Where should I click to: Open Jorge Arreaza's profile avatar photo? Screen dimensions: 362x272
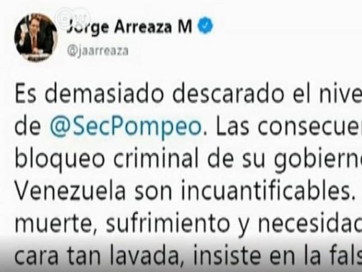[x=36, y=37]
